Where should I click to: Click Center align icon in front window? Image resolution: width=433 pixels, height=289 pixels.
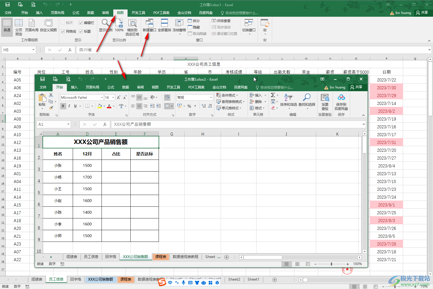(139, 106)
